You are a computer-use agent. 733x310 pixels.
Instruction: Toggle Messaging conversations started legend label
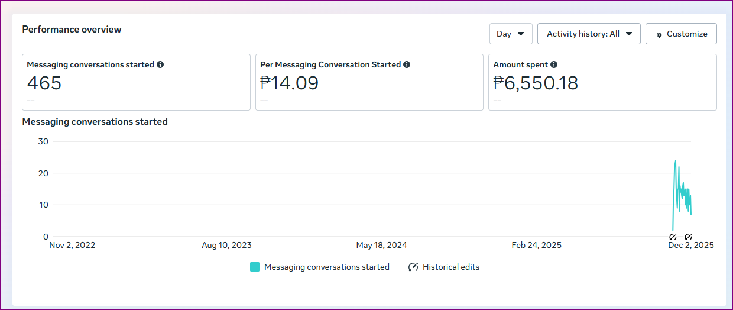tap(326, 267)
